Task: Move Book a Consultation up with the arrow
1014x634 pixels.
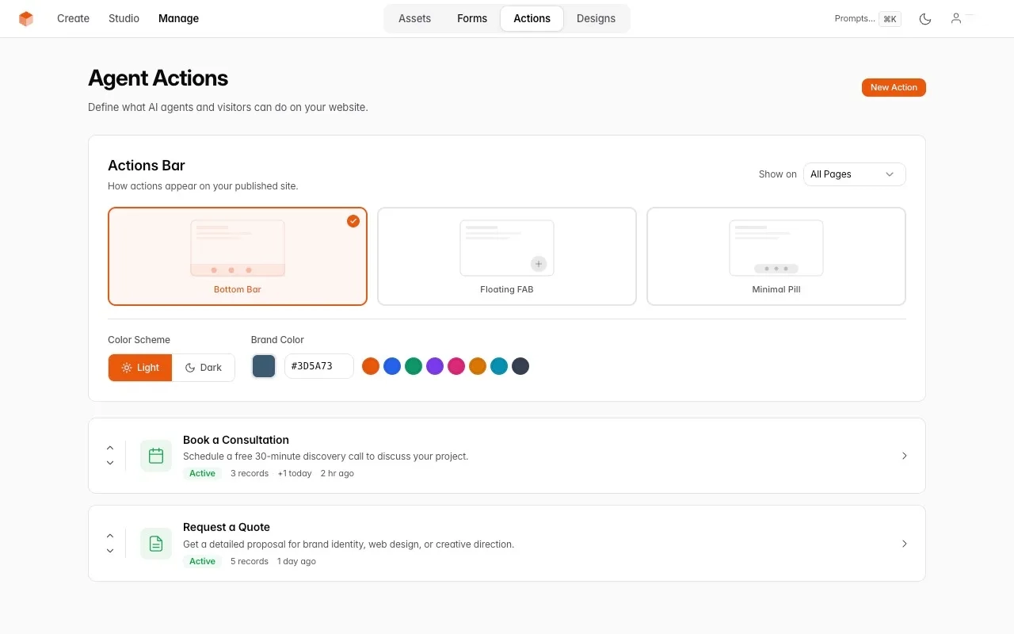Action: (x=110, y=447)
